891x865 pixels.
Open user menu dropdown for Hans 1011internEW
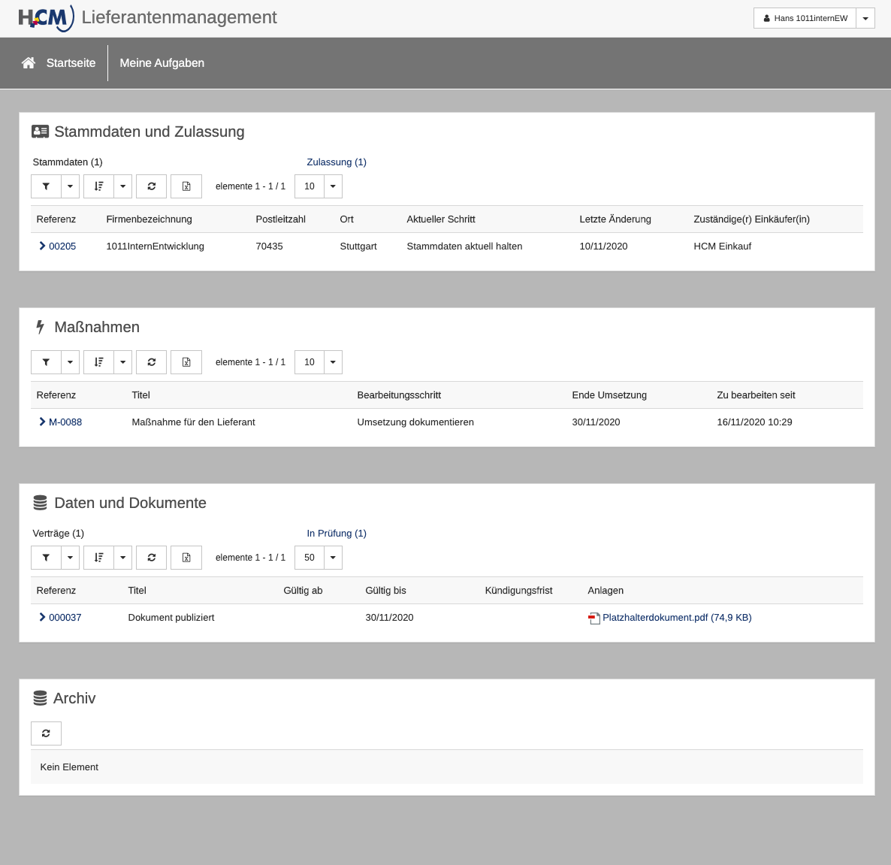click(x=865, y=18)
